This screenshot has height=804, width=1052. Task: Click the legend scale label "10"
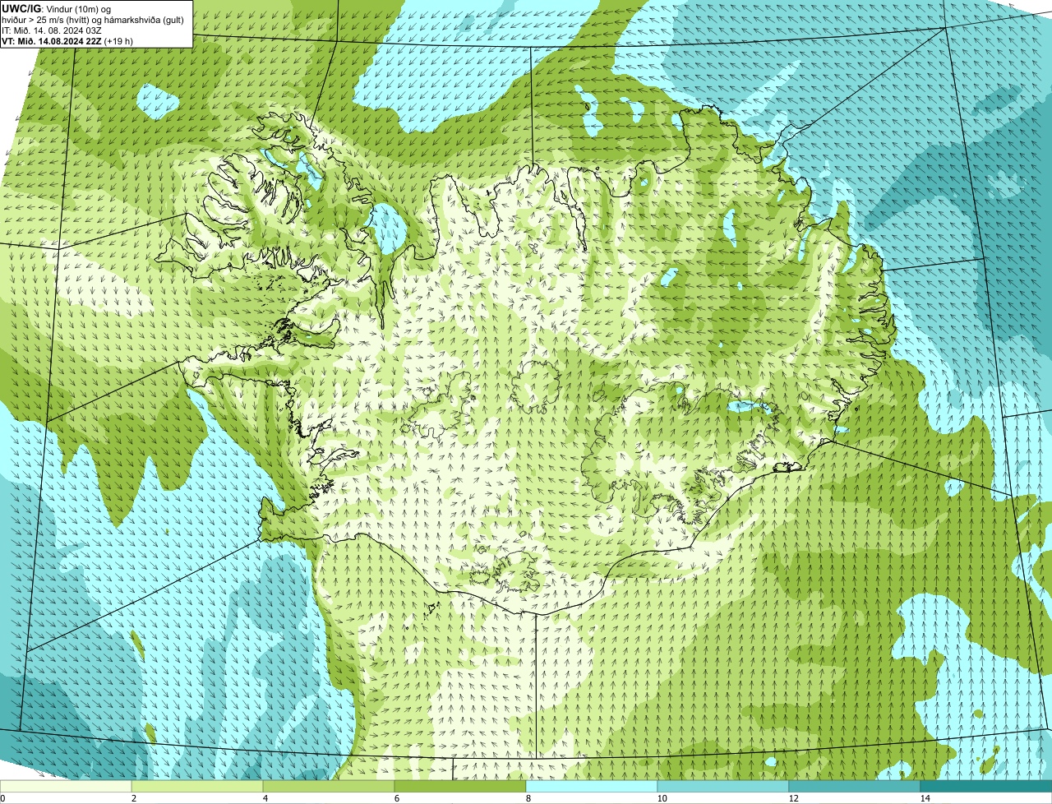(x=662, y=798)
